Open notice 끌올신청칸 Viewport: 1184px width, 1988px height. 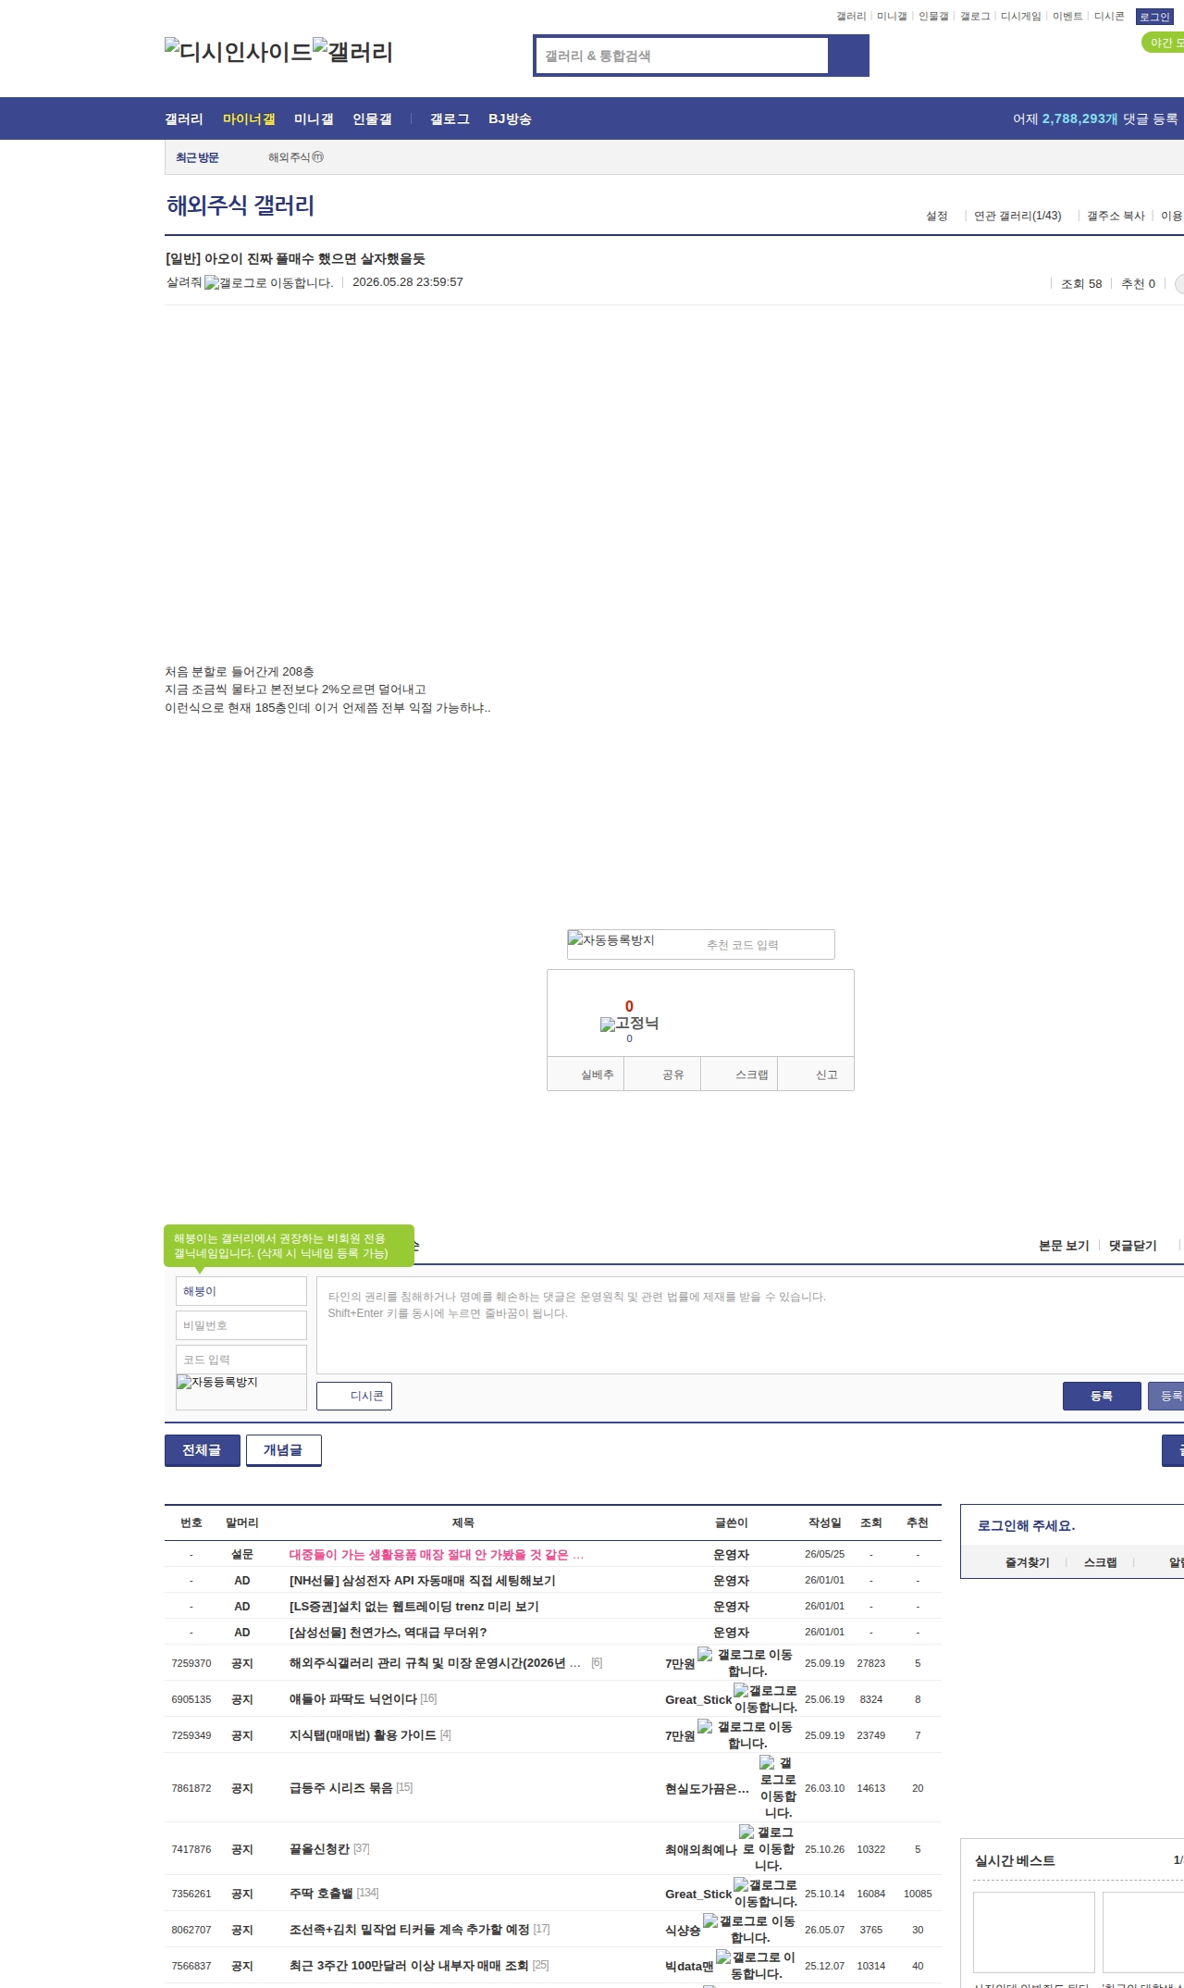pyautogui.click(x=320, y=1849)
